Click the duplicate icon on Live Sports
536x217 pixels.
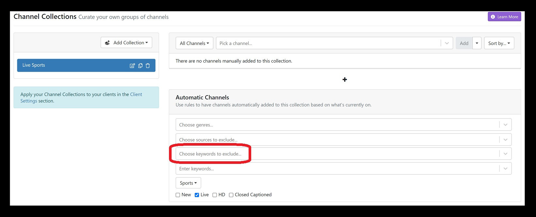click(140, 65)
